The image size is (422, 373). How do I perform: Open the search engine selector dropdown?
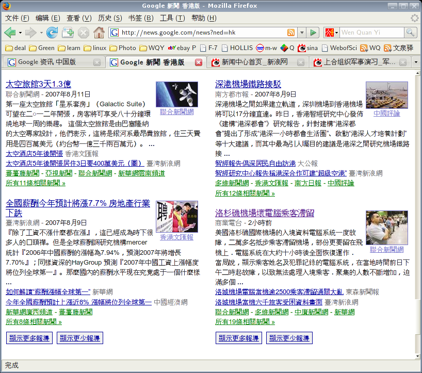[336, 33]
